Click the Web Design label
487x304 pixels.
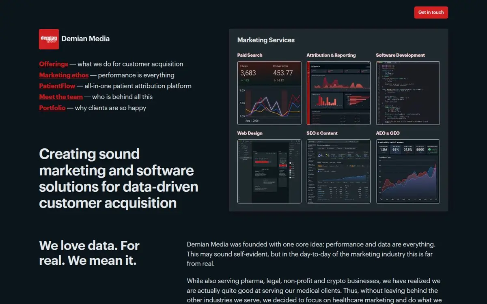click(x=250, y=133)
